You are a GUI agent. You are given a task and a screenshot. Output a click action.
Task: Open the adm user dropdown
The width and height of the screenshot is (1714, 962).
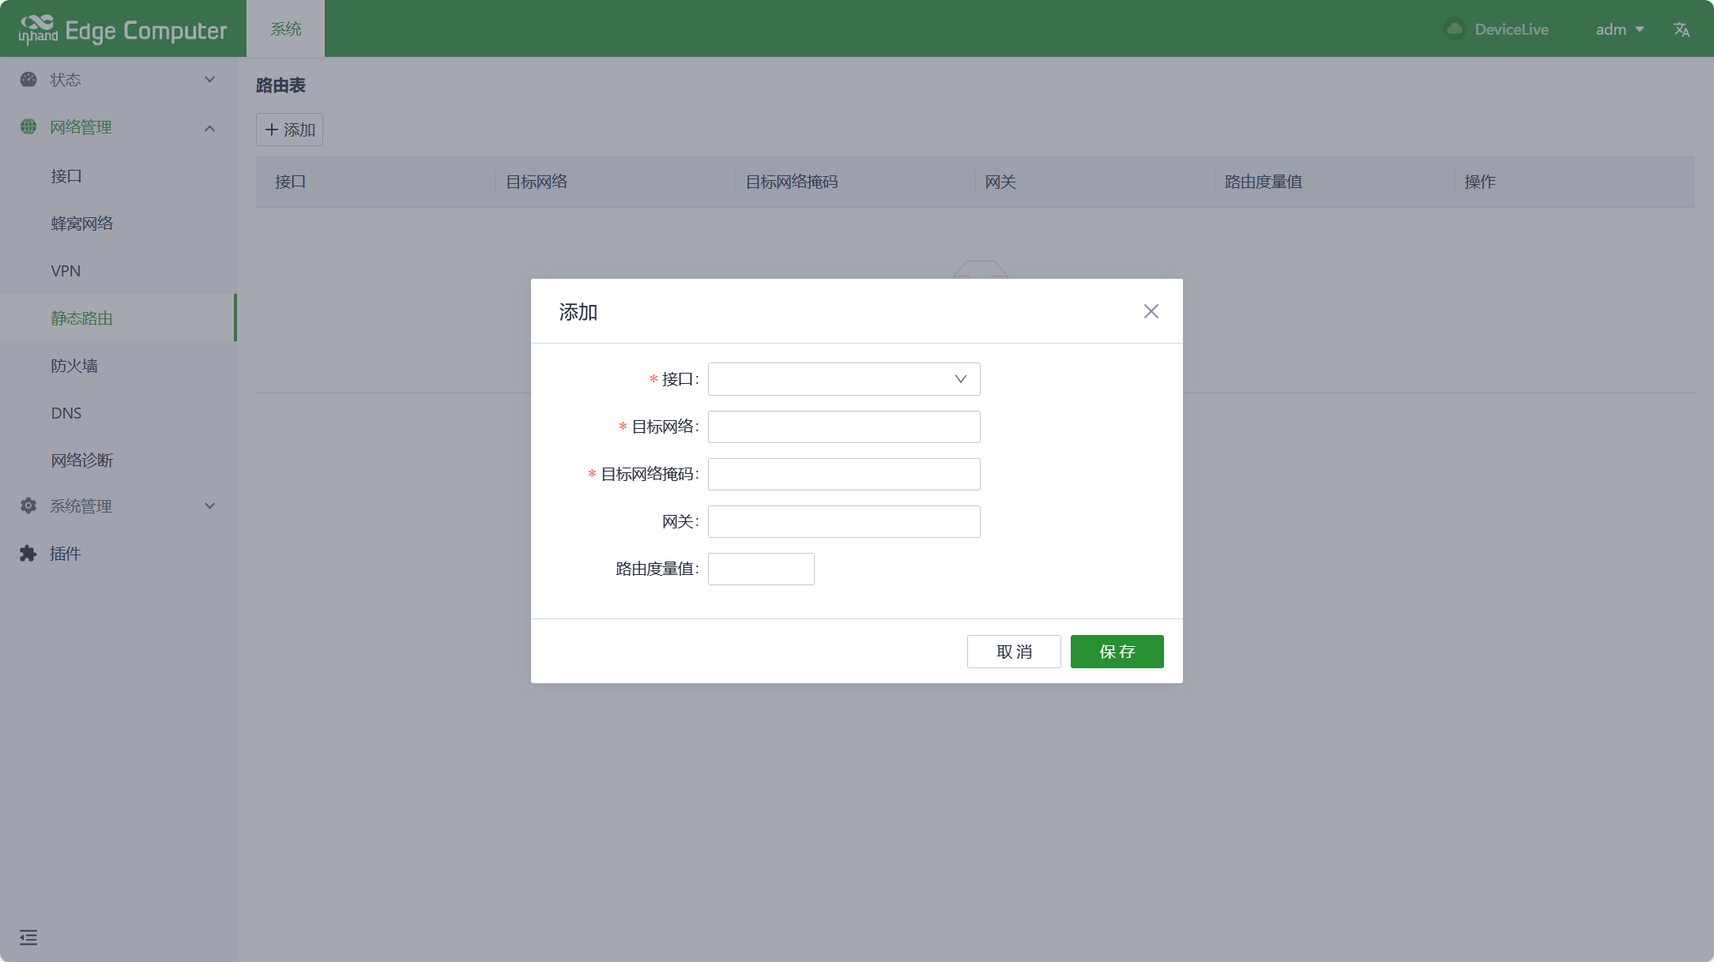click(x=1619, y=29)
